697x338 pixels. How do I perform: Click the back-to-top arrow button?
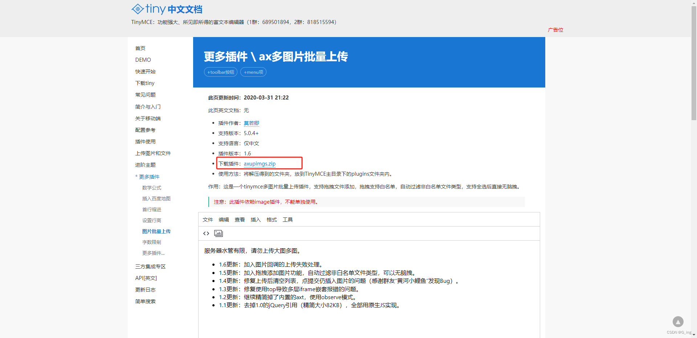(x=678, y=322)
